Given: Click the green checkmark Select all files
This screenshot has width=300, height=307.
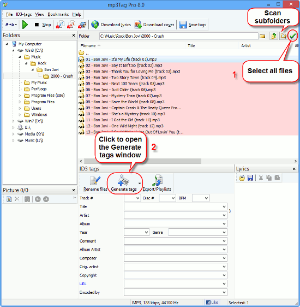Looking at the screenshot, I should pos(292,36).
